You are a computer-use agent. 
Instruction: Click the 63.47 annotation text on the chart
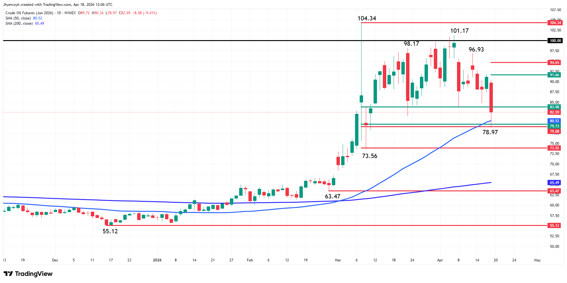pyautogui.click(x=332, y=197)
